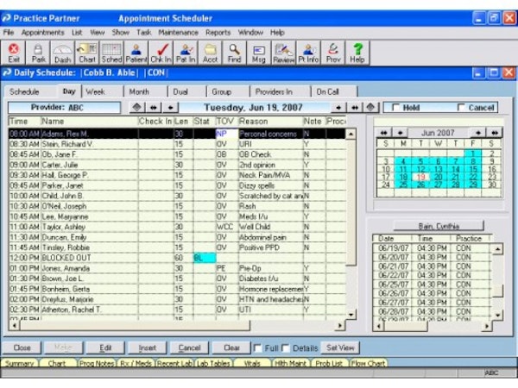Image resolution: width=518 pixels, height=388 pixels.
Task: Select the Jones, Amanda appointment
Action: (x=177, y=268)
